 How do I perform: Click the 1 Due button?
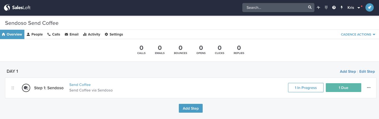(x=343, y=88)
